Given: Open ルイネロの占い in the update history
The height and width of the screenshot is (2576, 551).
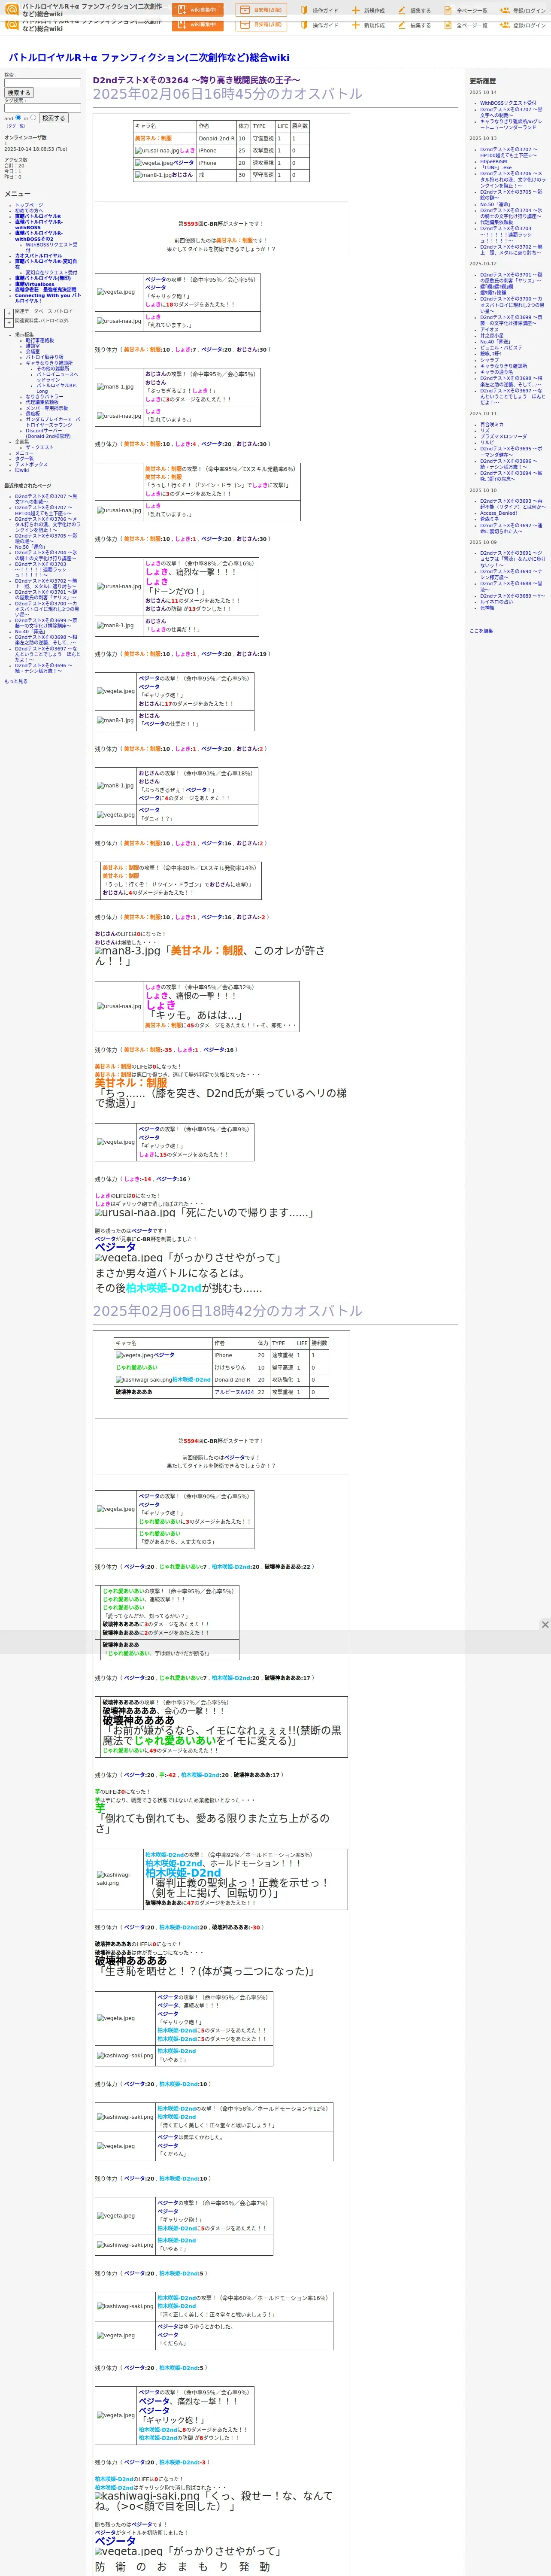Looking at the screenshot, I should 496,602.
